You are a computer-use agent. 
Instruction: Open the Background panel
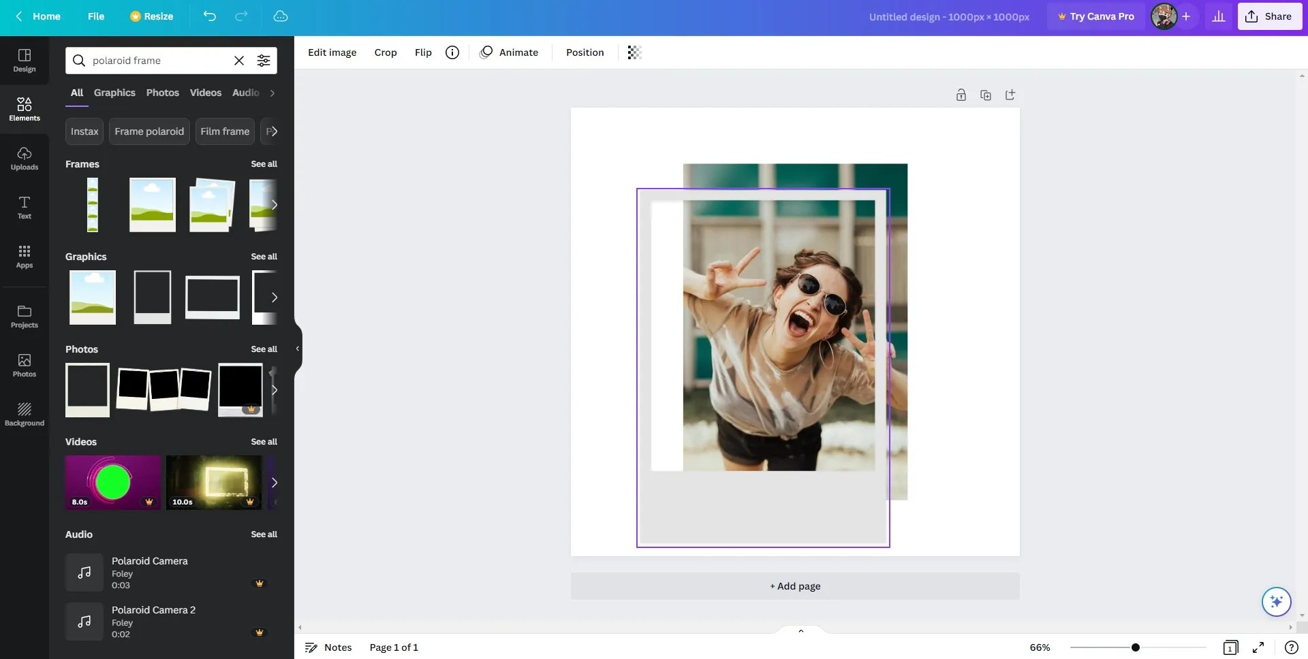(24, 413)
